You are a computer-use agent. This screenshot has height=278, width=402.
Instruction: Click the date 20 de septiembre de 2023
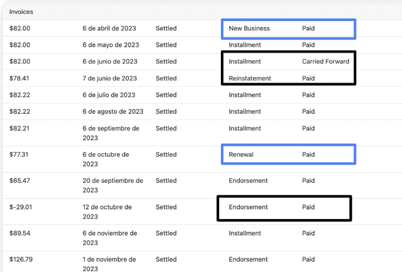click(113, 185)
